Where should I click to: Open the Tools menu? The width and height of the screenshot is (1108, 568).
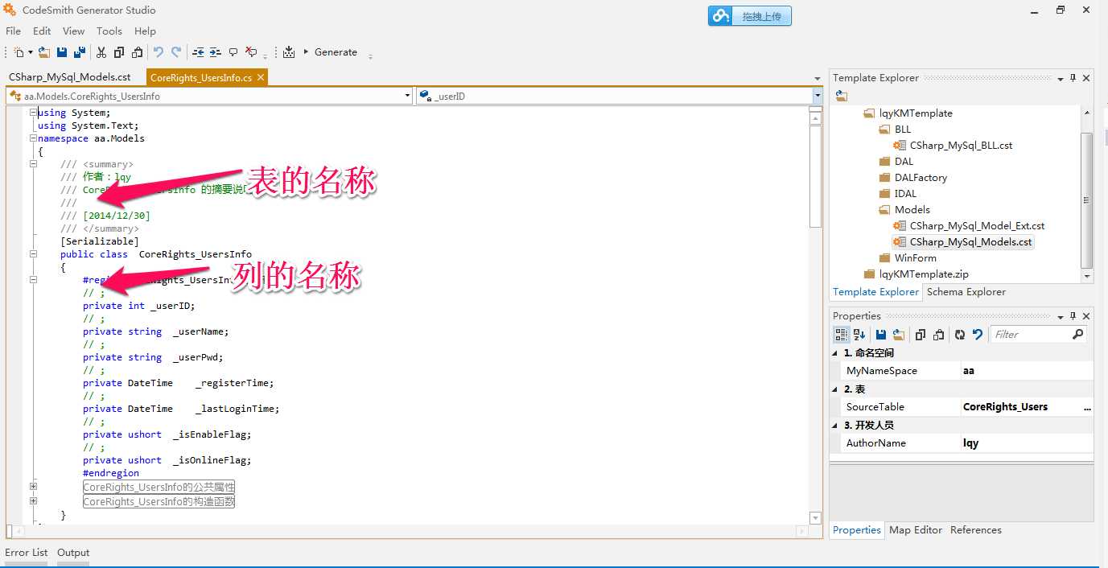(109, 31)
